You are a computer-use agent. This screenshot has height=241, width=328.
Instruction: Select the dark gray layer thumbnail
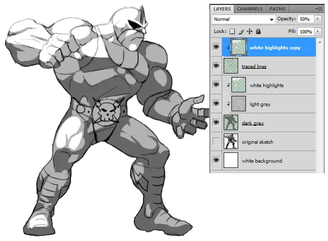(231, 122)
